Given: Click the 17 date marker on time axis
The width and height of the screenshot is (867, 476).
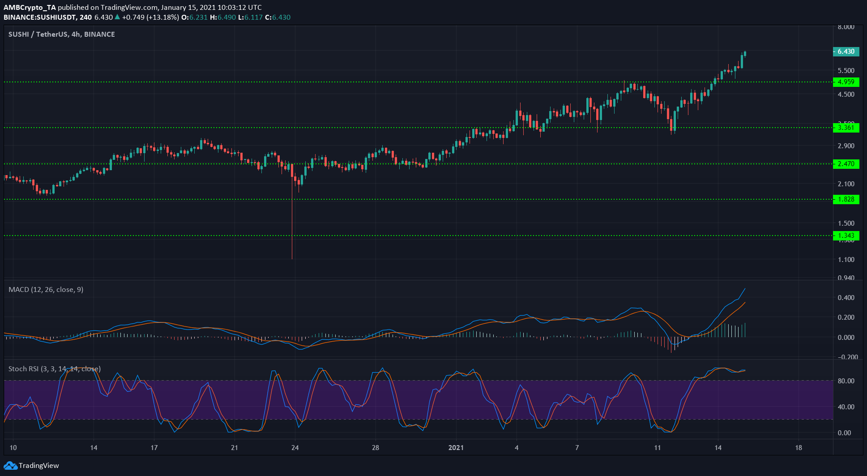Looking at the screenshot, I should pos(154,448).
